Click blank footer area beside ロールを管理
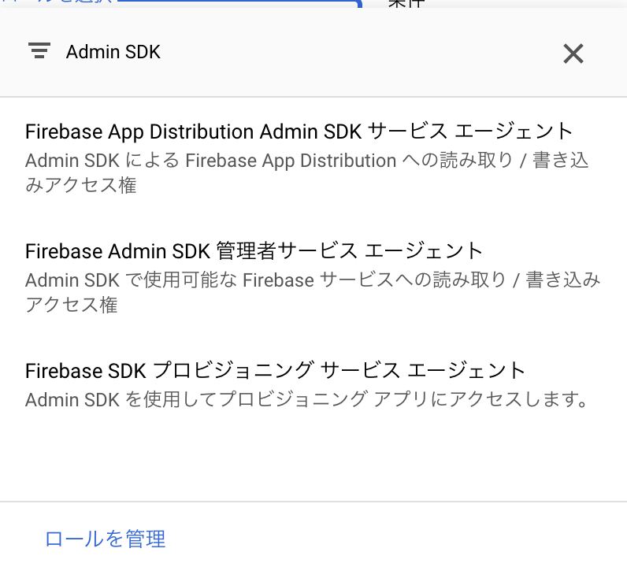The image size is (627, 578). [x=396, y=539]
